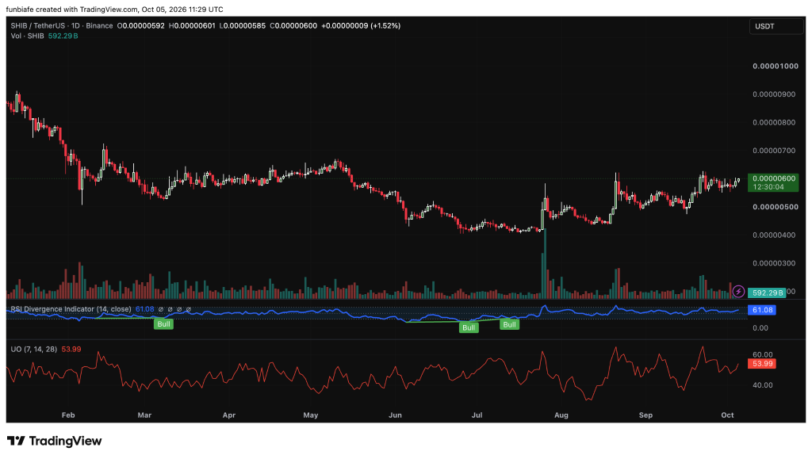The image size is (812, 459).
Task: Click the Oct label on time axis
Action: pos(728,415)
